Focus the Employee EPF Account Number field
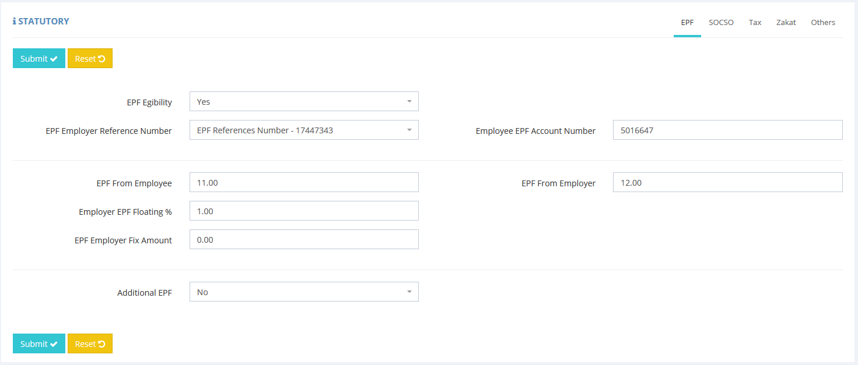 tap(727, 130)
